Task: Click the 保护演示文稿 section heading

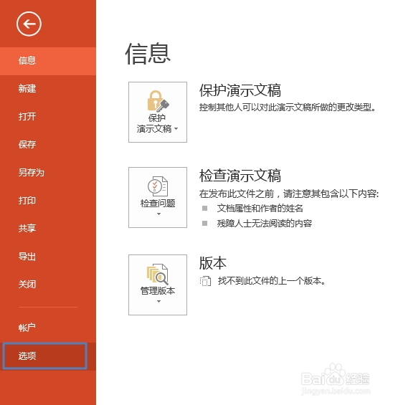Action: tap(240, 90)
